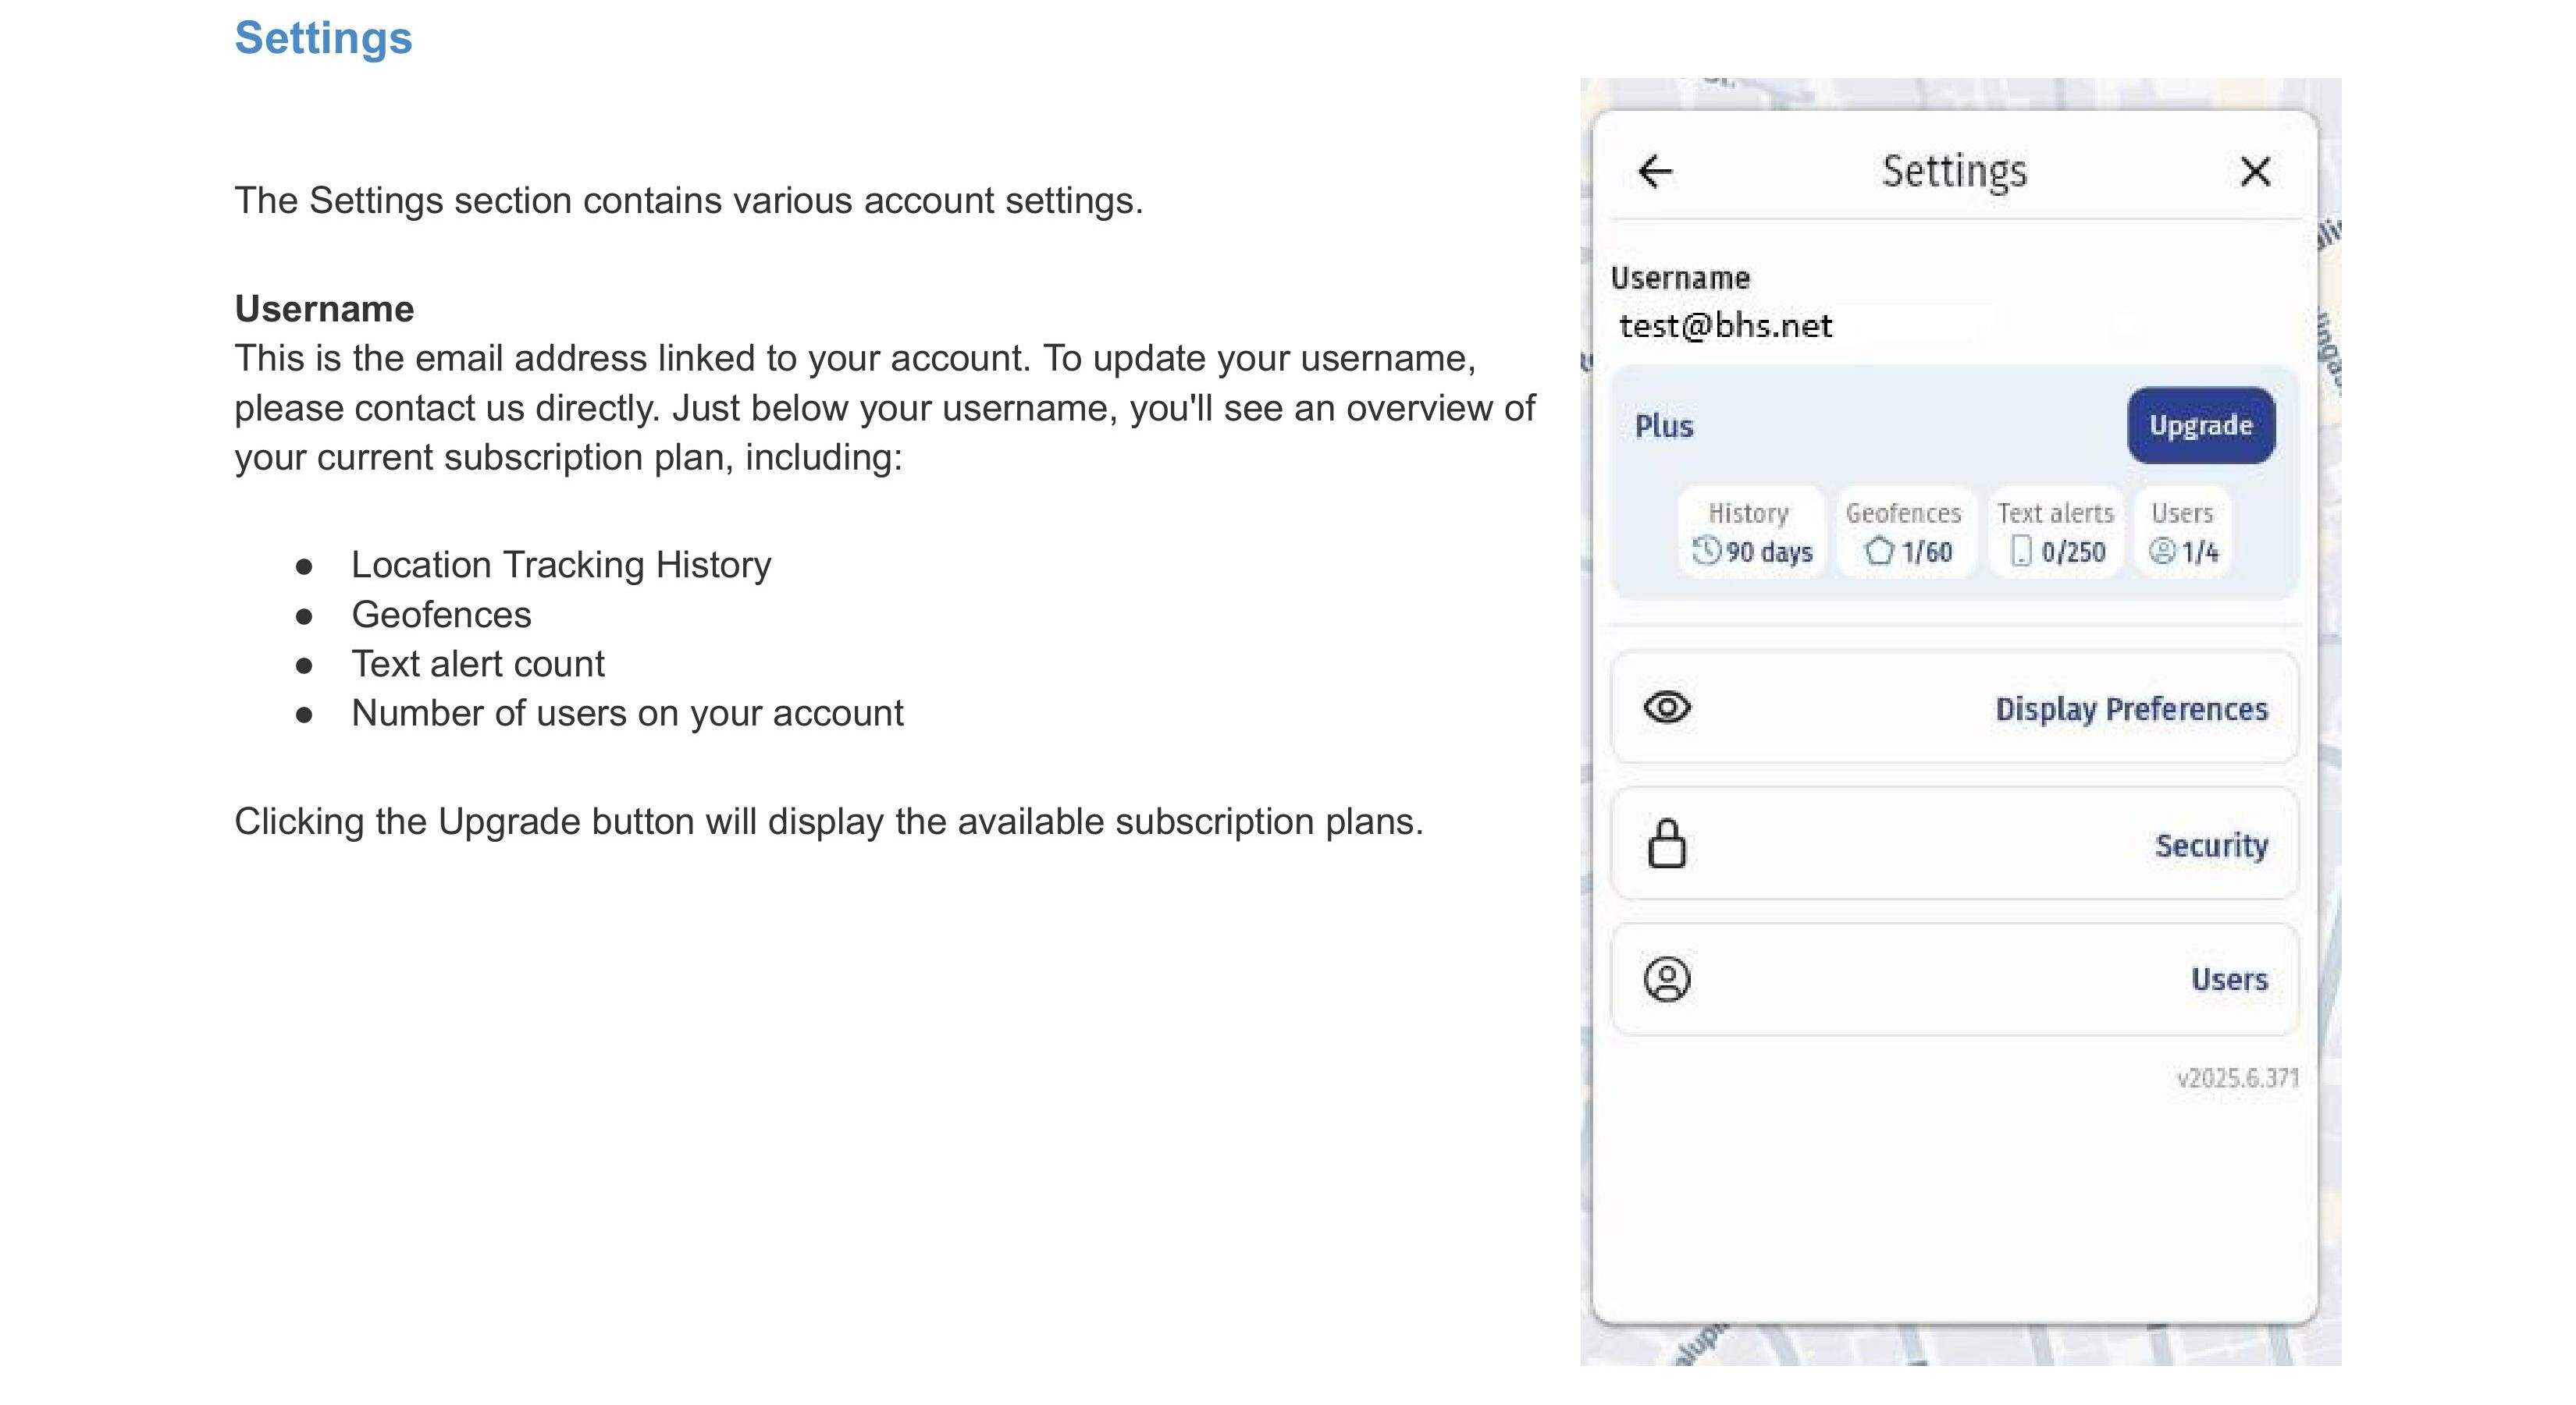Click the History clock icon

coord(1706,551)
